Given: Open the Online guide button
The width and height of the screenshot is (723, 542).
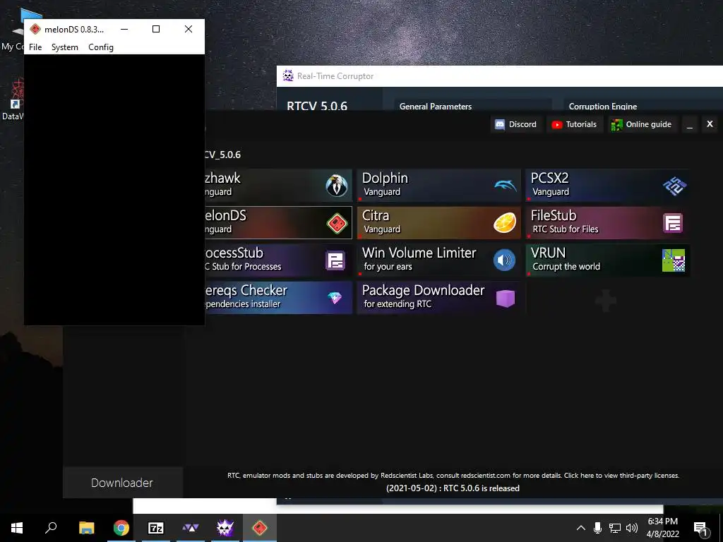Looking at the screenshot, I should coord(641,124).
